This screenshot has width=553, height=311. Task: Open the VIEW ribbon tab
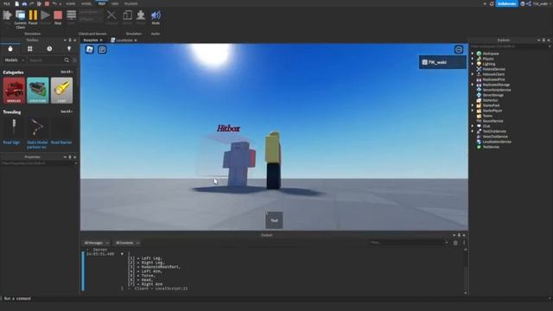tap(115, 3)
